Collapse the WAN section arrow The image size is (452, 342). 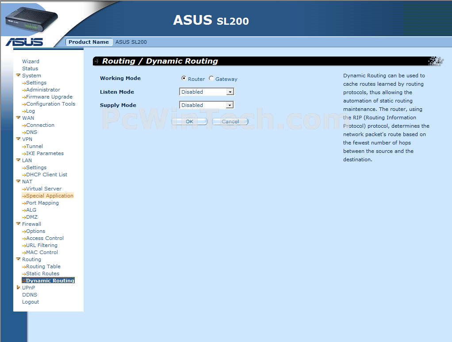tap(18, 118)
